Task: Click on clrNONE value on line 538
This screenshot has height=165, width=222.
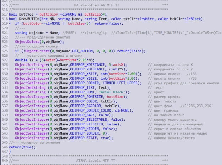Action: click(x=122, y=110)
